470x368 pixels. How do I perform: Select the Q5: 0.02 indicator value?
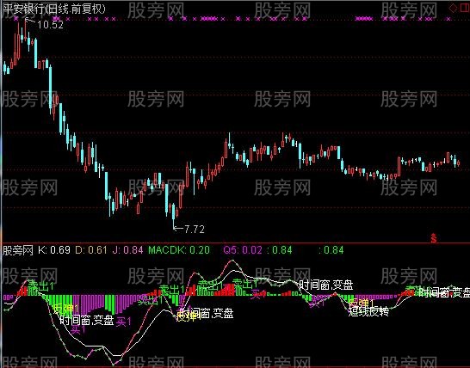tap(243, 250)
